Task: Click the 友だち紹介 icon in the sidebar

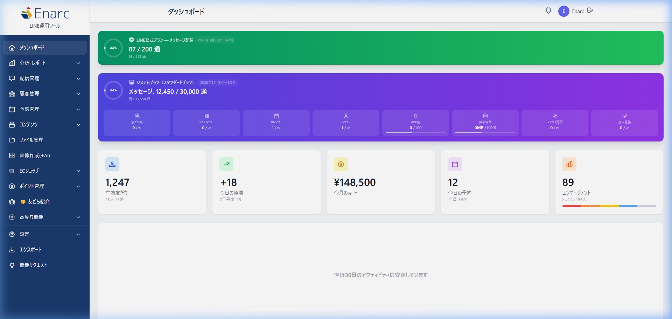Action: 12,202
